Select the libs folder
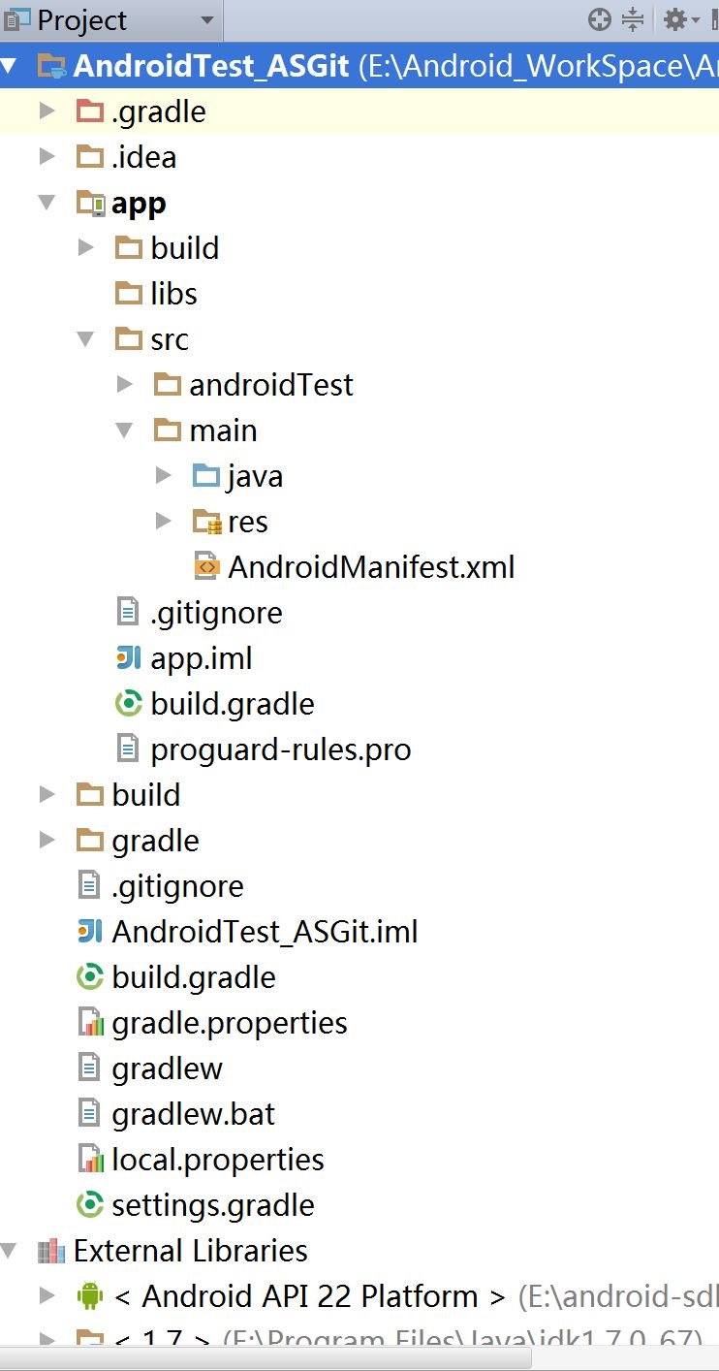719x1371 pixels. [173, 294]
